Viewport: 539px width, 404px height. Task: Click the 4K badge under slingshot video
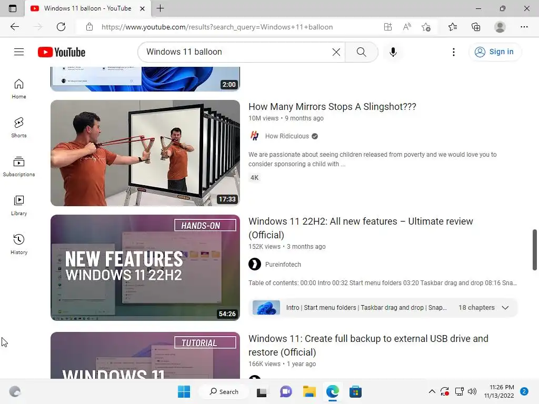coord(254,178)
